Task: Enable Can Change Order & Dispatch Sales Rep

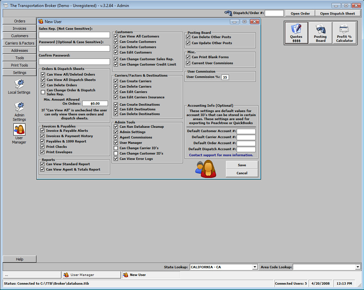Action: [x=43, y=92]
